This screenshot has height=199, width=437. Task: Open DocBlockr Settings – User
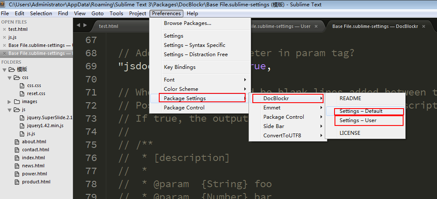[x=365, y=120]
